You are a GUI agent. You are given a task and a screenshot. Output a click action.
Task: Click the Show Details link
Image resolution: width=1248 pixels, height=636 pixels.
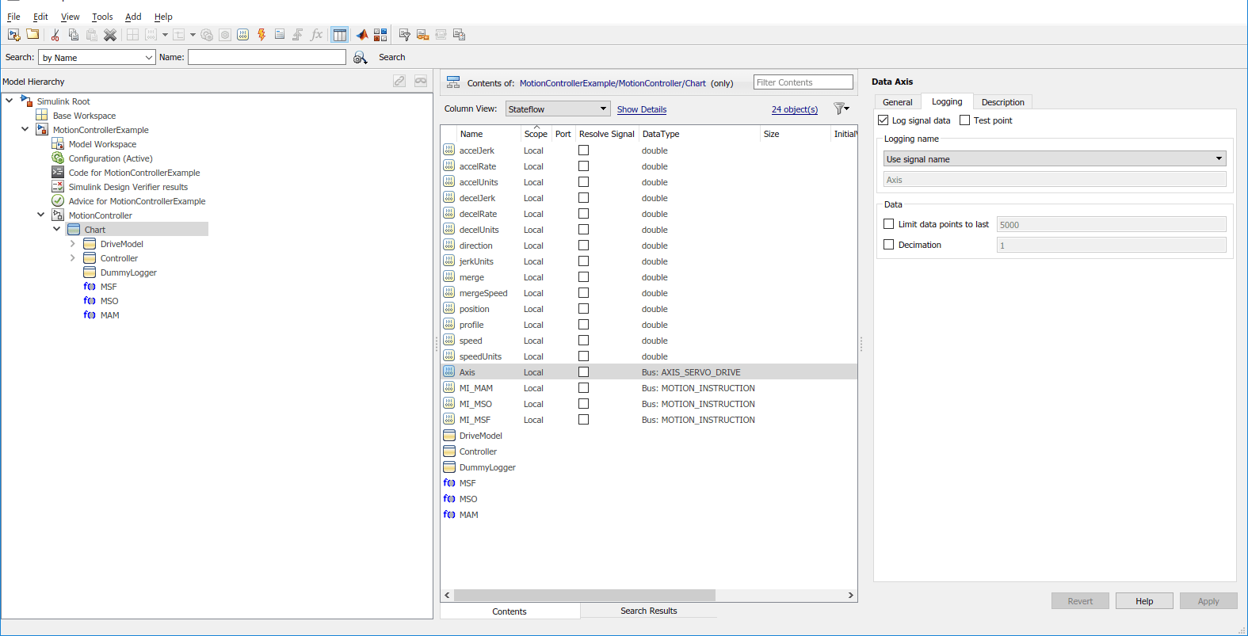pos(641,109)
